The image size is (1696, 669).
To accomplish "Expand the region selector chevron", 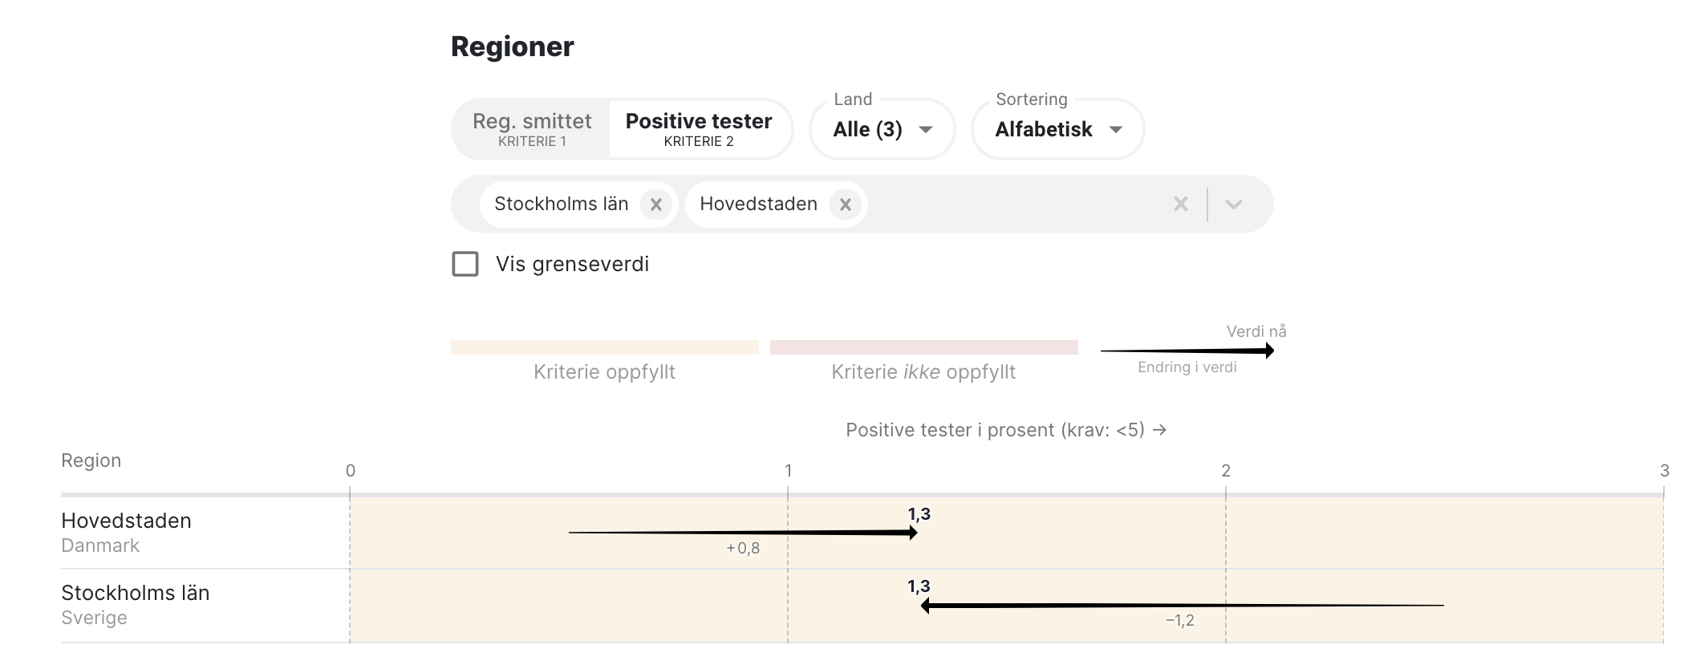I will [x=1233, y=205].
